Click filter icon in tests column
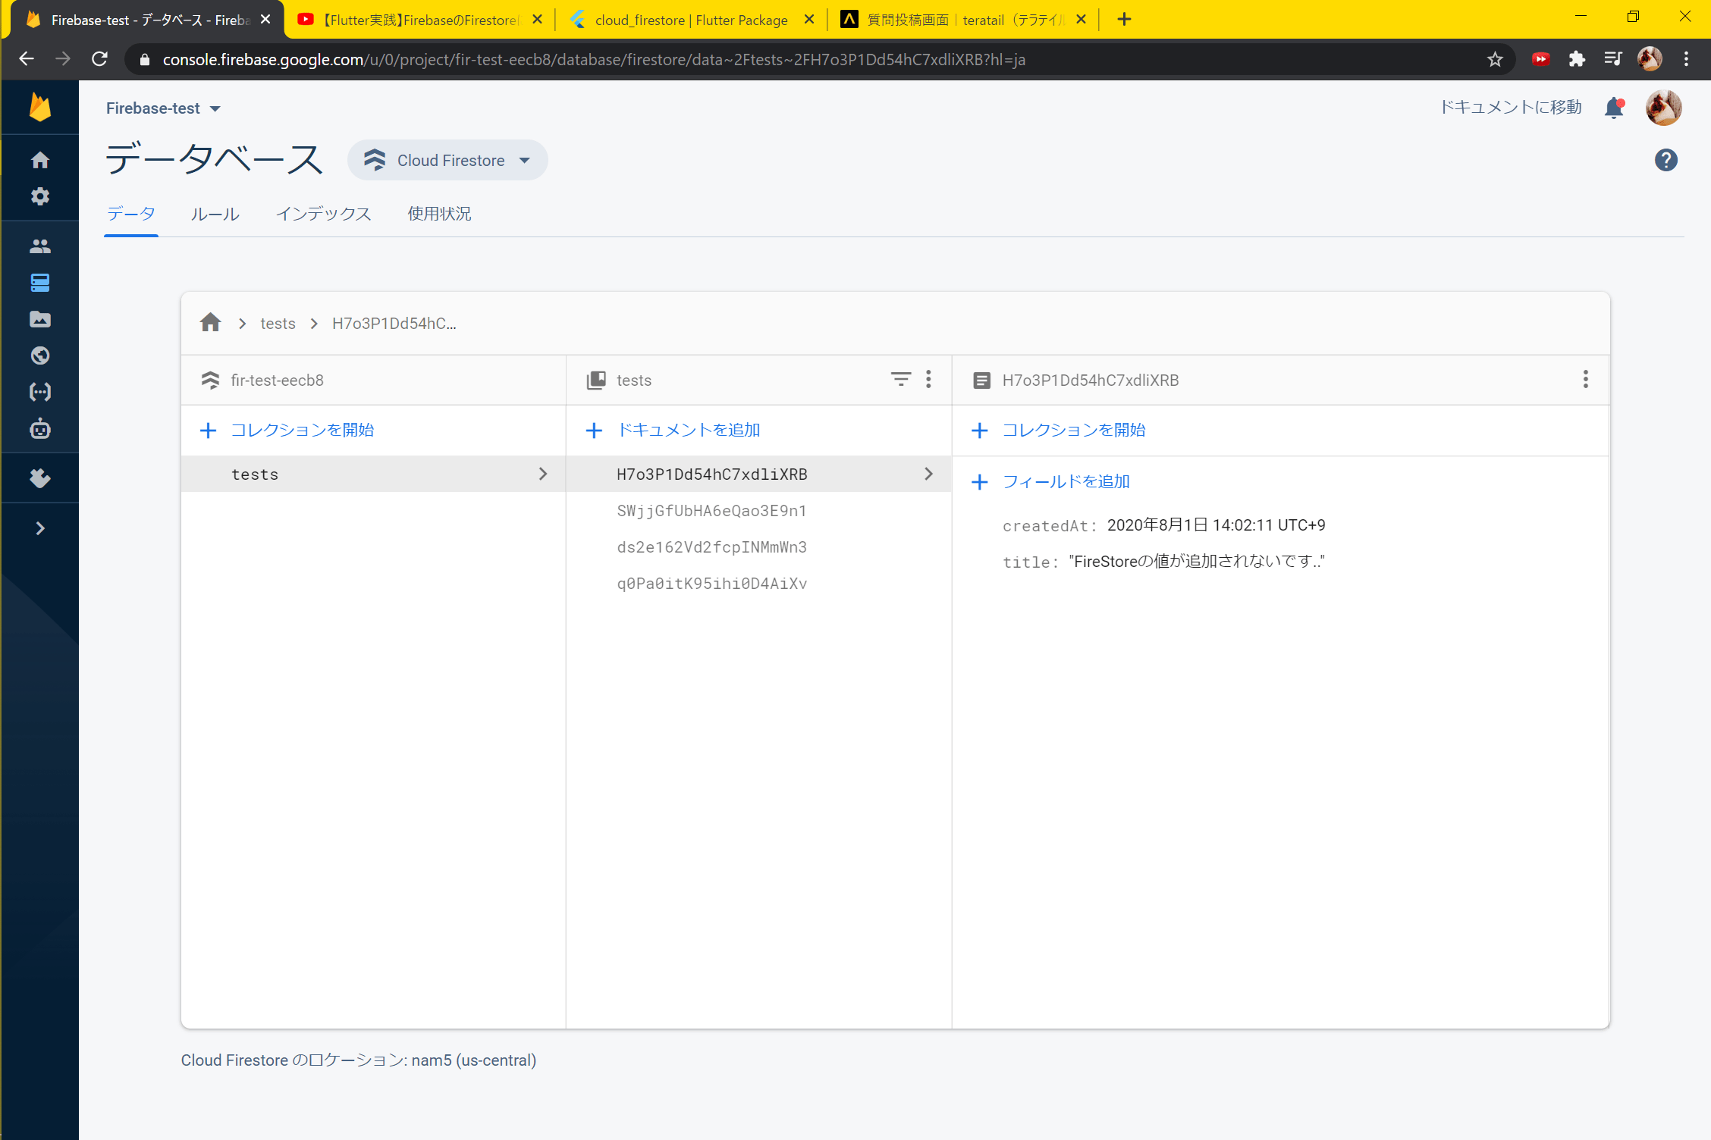 click(901, 379)
